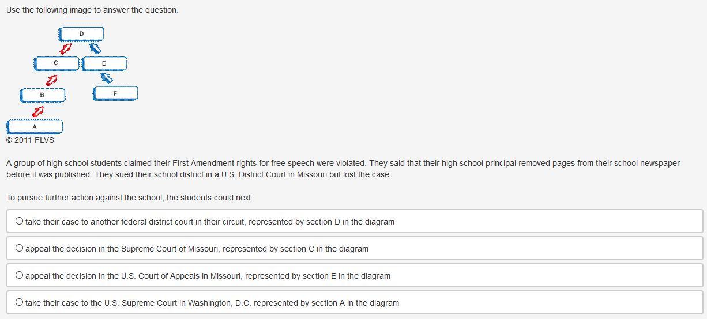Screen dimensions: 707x319
Task: Click the paragraph about high school students
Action: [x=343, y=169]
